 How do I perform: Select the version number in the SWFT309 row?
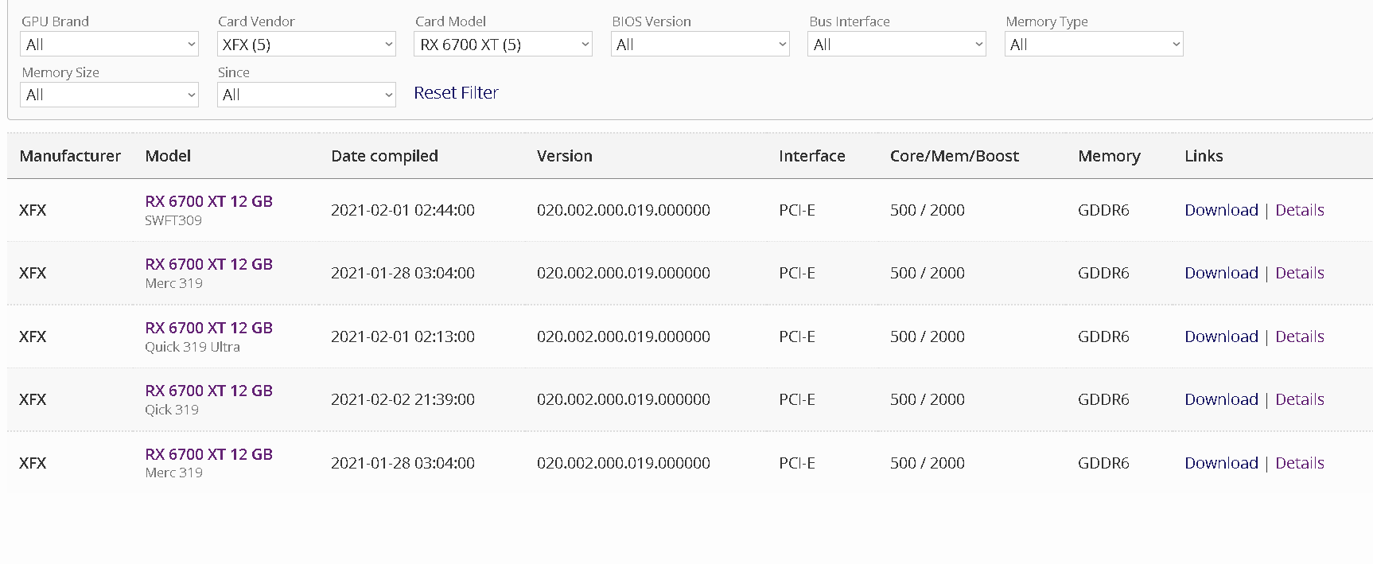point(624,210)
